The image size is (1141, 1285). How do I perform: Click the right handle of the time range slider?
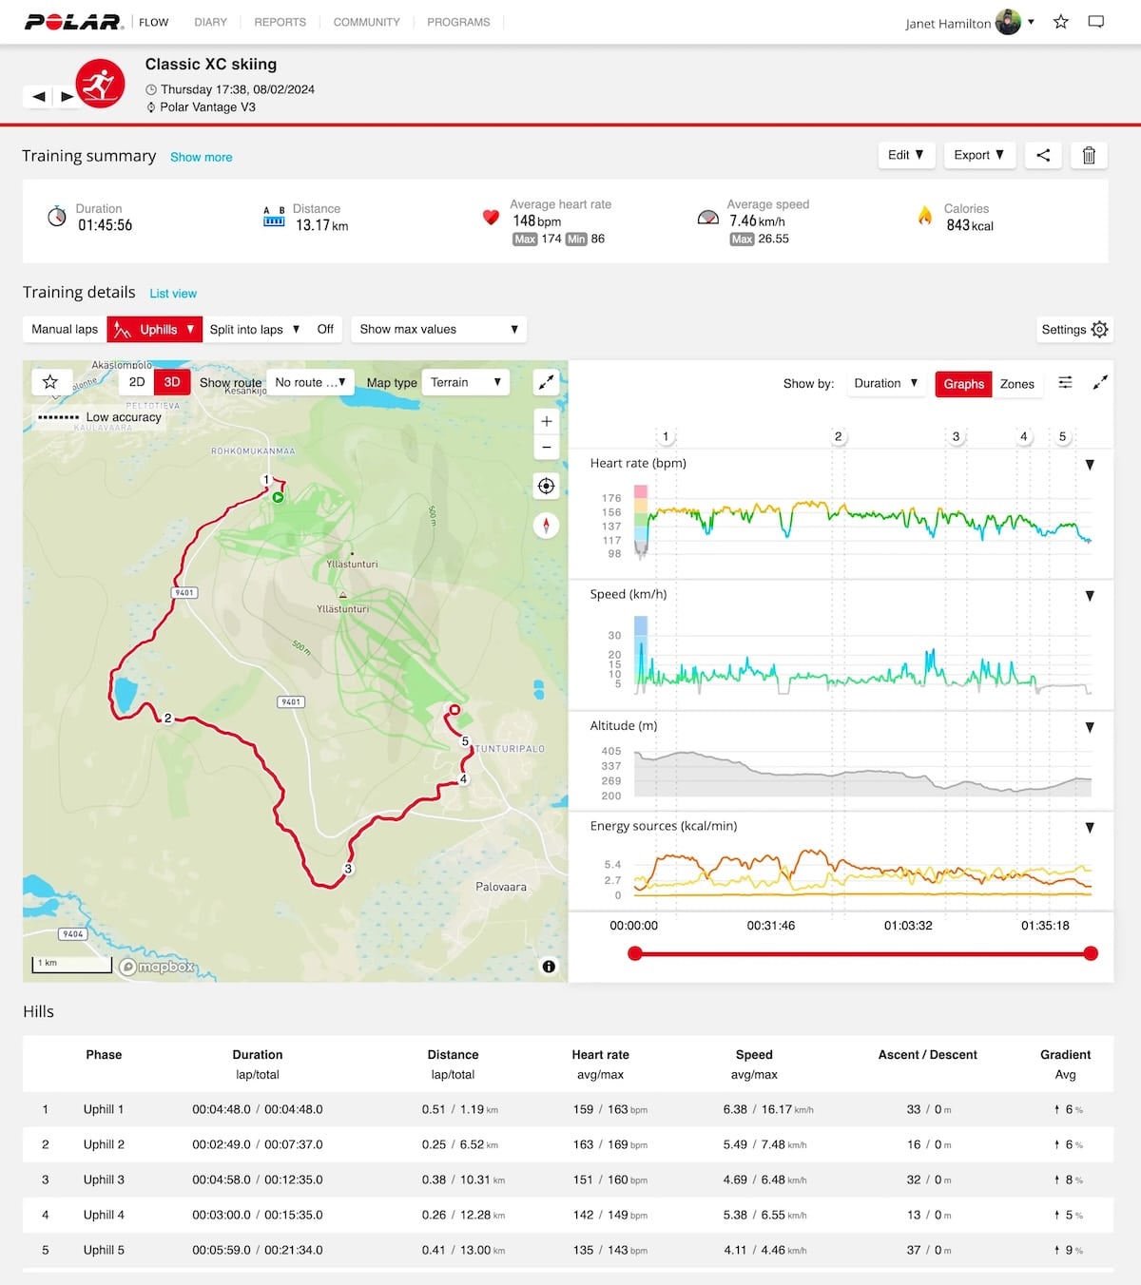[x=1091, y=953]
